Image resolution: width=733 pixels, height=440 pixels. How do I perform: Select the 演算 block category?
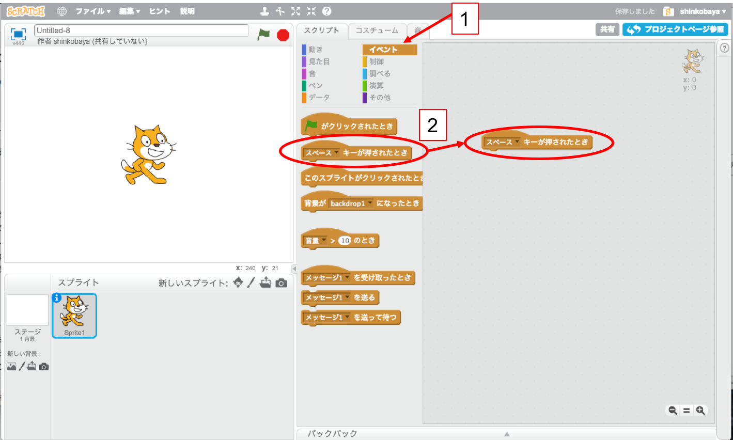[377, 85]
